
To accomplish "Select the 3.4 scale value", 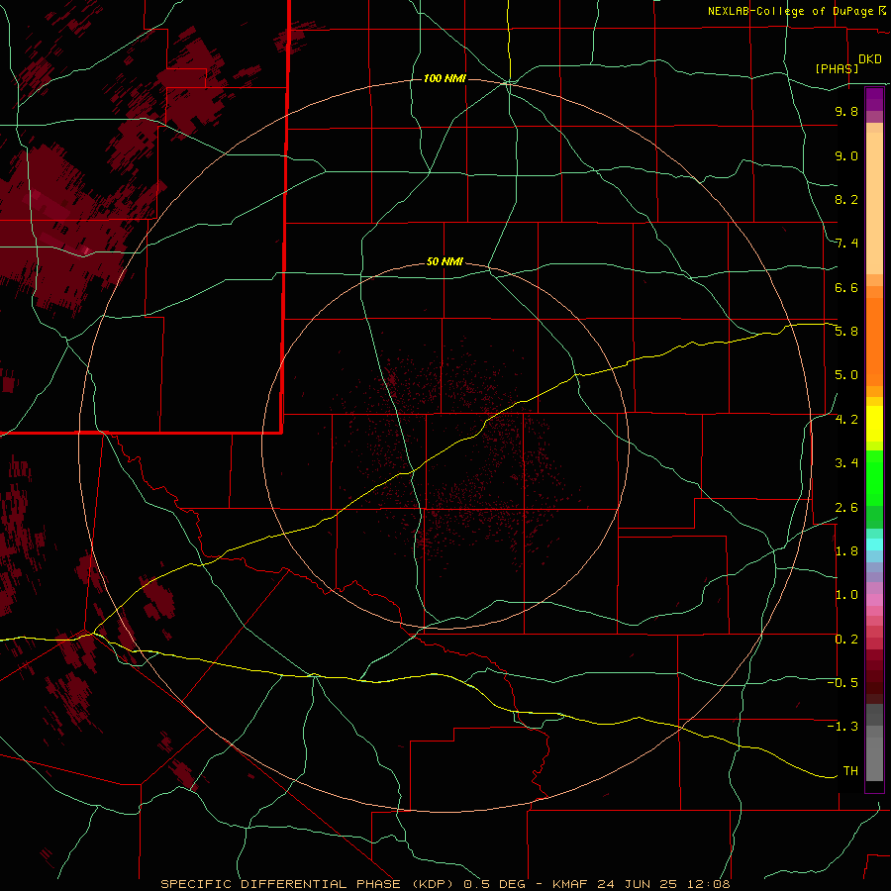I will pyautogui.click(x=846, y=463).
